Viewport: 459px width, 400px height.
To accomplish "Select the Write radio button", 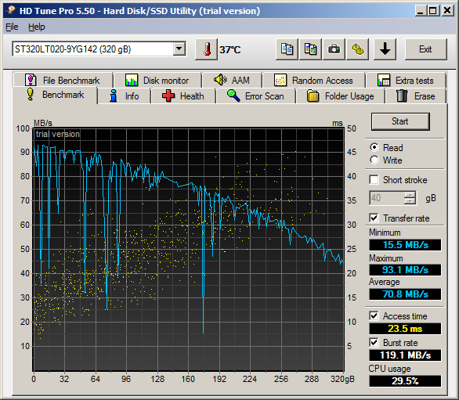I will pos(374,160).
